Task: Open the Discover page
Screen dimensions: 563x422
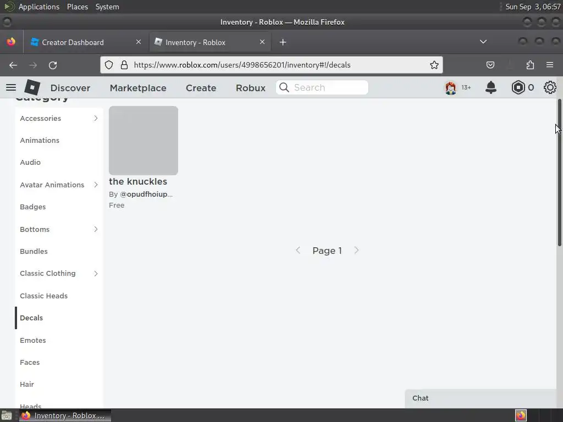Action: (70, 88)
